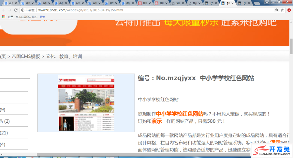Click the vertical page scrollbar thumb
Image resolution: width=293 pixels, height=158 pixels.
click(291, 46)
